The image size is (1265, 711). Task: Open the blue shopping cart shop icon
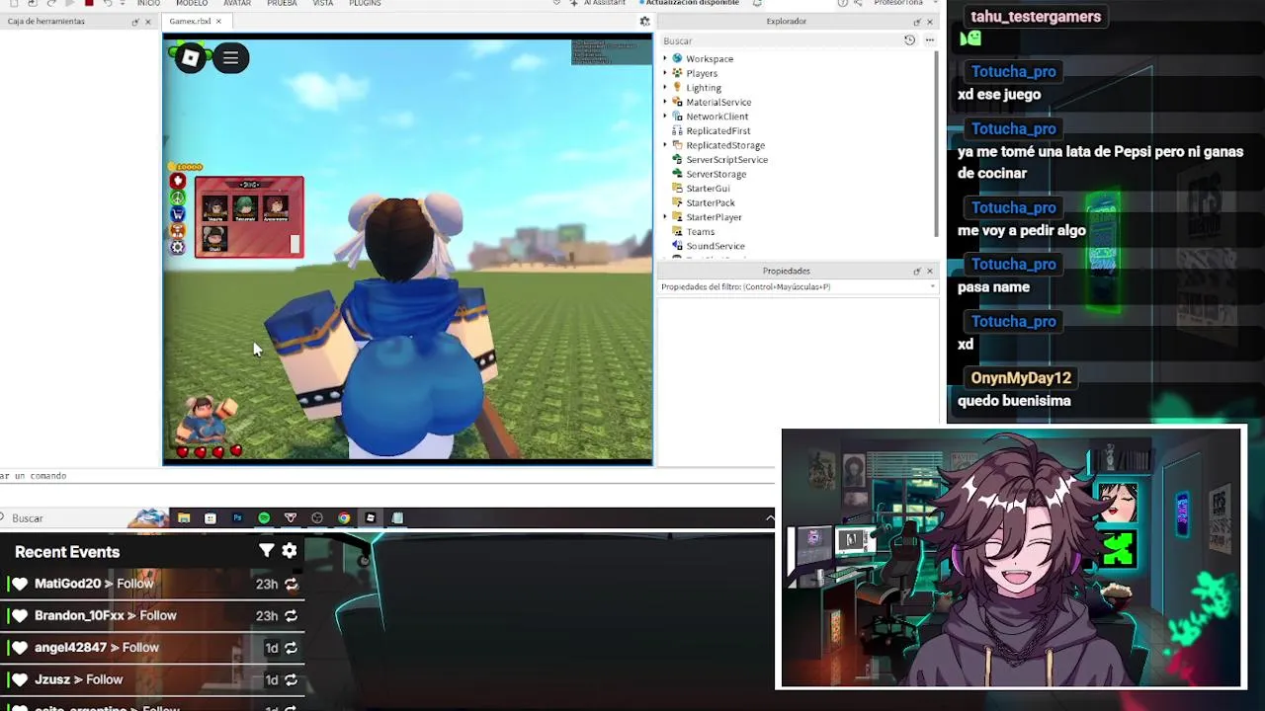pos(178,214)
